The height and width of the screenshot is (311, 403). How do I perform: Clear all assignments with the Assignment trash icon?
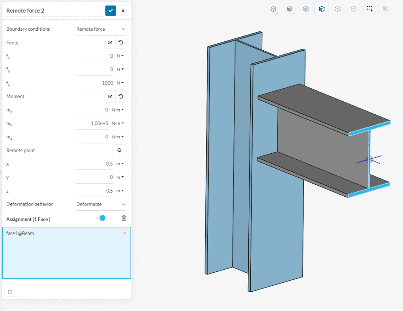point(124,218)
